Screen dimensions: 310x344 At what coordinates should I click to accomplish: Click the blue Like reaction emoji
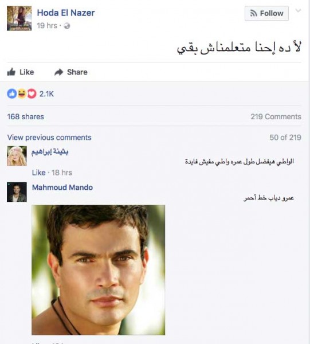coord(12,94)
